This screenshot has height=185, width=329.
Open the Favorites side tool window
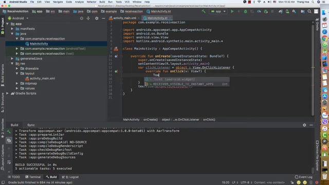3,128
